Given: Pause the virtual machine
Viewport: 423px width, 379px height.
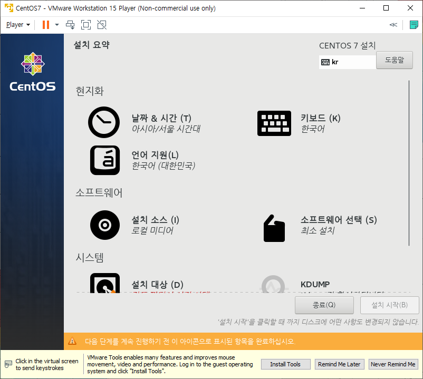Looking at the screenshot, I should point(46,25).
